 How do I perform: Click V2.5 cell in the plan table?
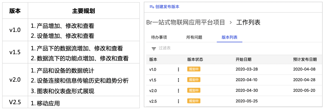click(x=15, y=102)
